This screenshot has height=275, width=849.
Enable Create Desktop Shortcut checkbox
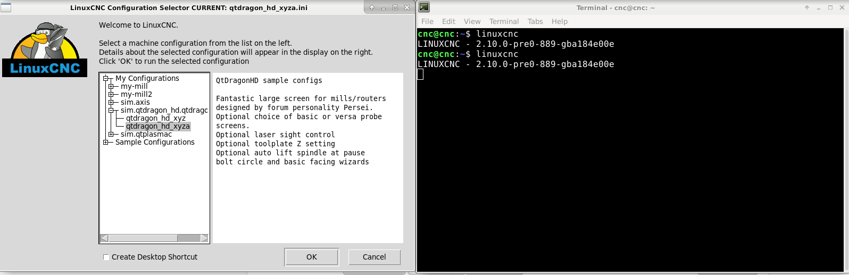[x=106, y=257]
